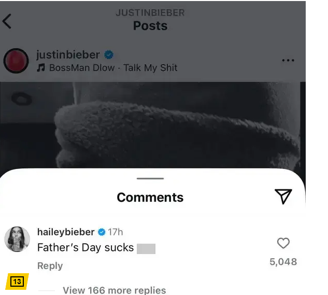This screenshot has height=295, width=328.
Task: View the 5,048 likes count
Action: pyautogui.click(x=283, y=262)
